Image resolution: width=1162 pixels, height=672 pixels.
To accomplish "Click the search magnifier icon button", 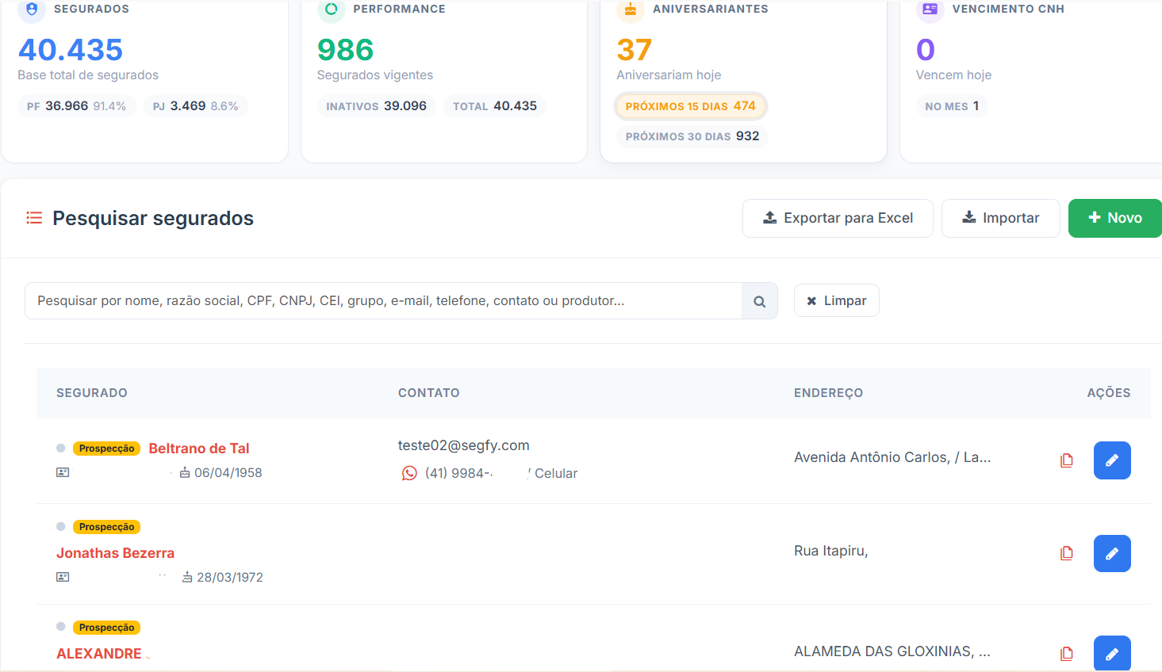I will (x=759, y=301).
